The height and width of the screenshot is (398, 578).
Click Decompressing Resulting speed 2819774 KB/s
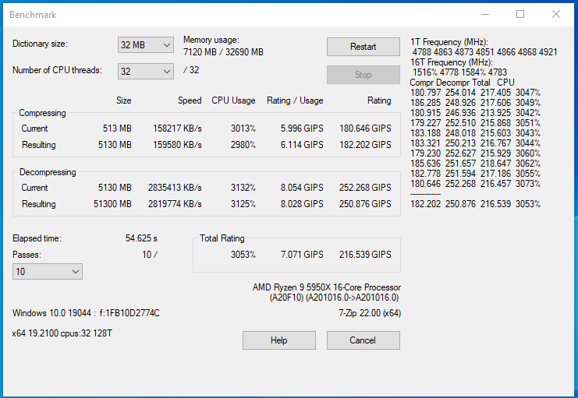coord(175,204)
